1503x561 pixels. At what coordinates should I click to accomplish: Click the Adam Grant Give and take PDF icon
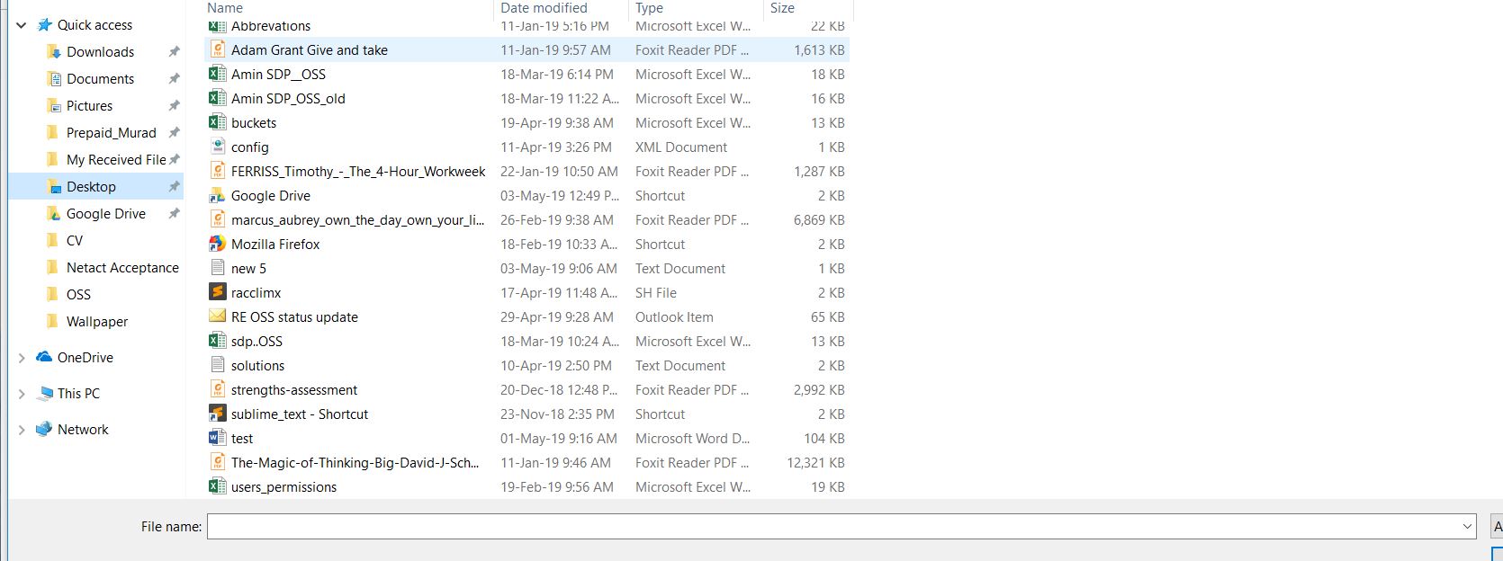tap(217, 49)
